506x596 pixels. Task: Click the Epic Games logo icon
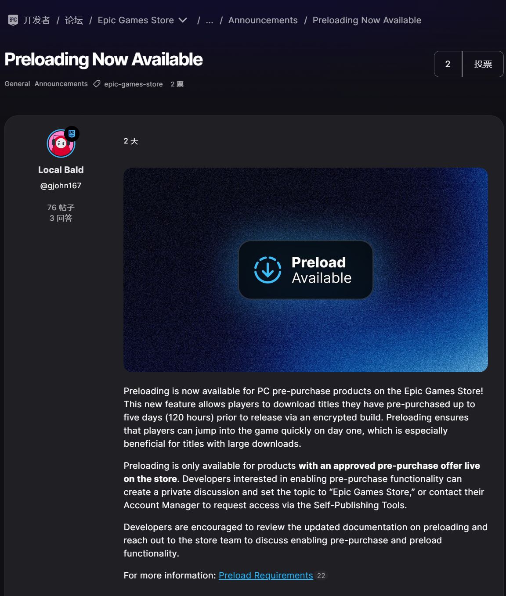coord(13,20)
